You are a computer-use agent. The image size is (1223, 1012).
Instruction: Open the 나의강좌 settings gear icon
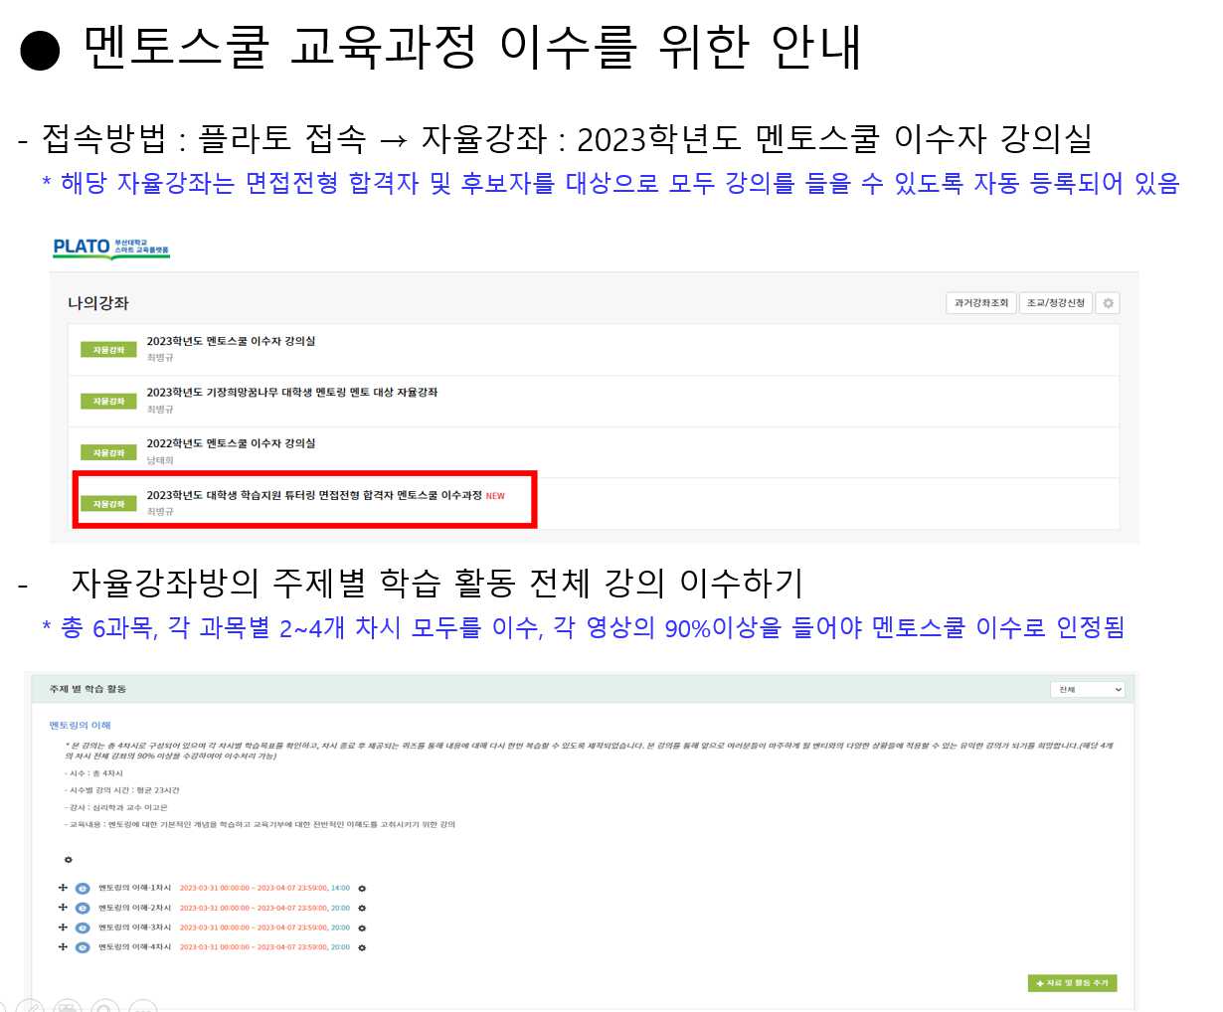coord(1108,303)
